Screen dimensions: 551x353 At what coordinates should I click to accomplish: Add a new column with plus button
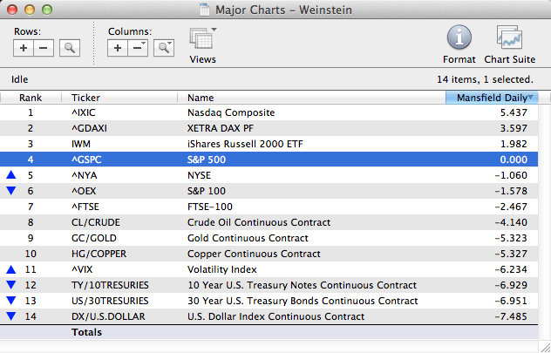pos(118,47)
